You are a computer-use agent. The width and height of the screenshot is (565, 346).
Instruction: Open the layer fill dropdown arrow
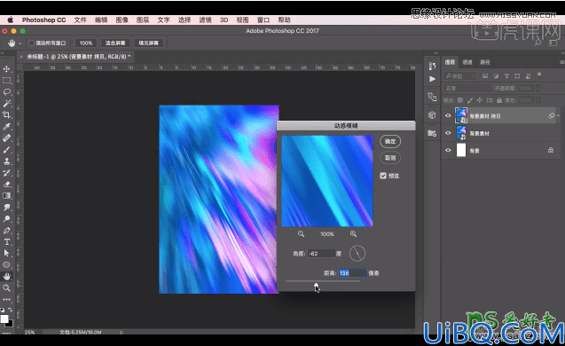(538, 100)
